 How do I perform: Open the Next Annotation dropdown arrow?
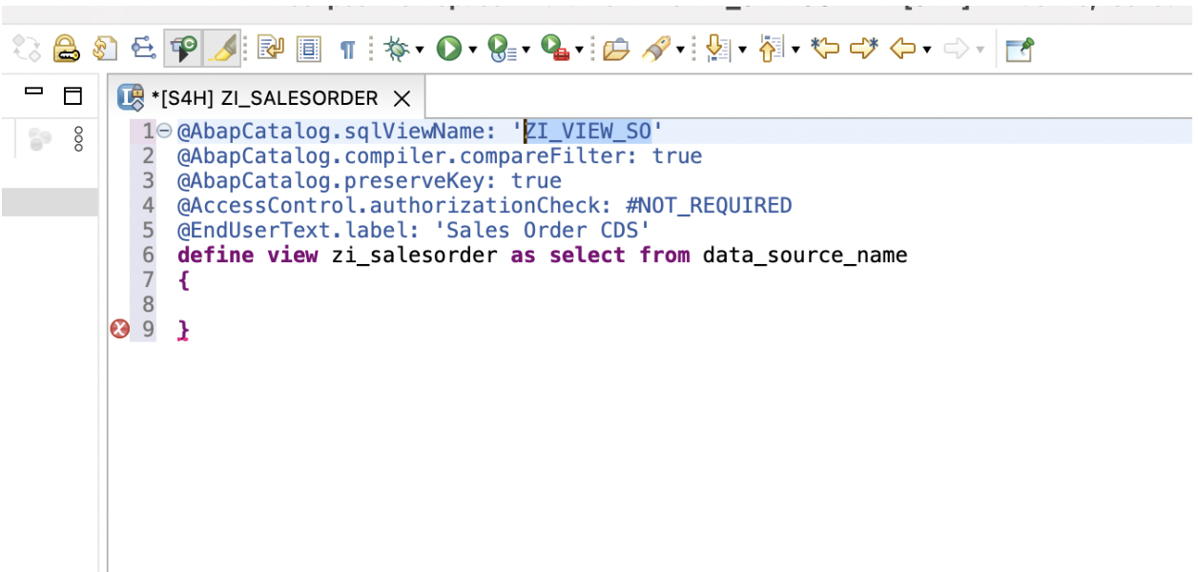click(x=742, y=50)
